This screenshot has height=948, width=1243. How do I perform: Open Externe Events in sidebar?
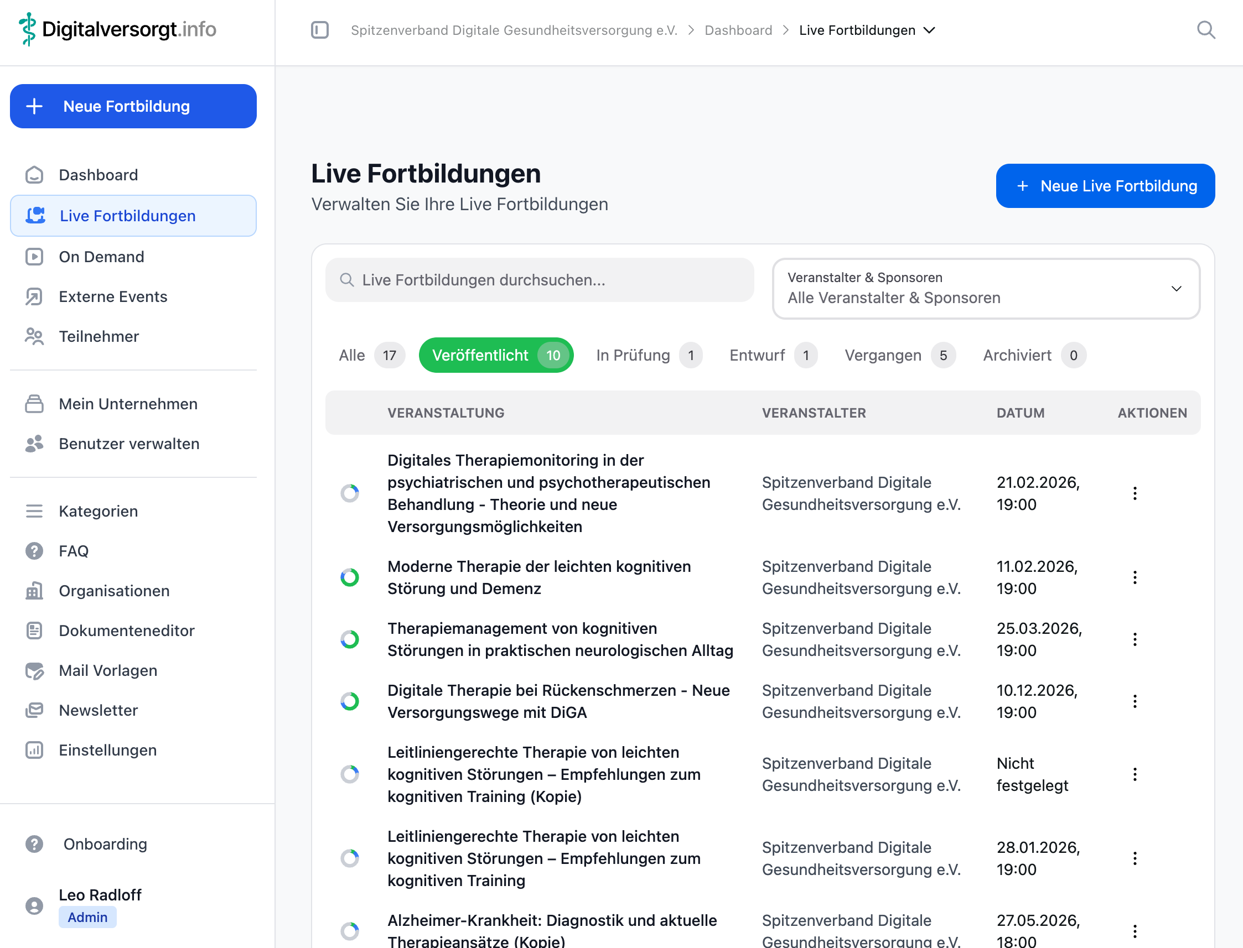112,297
